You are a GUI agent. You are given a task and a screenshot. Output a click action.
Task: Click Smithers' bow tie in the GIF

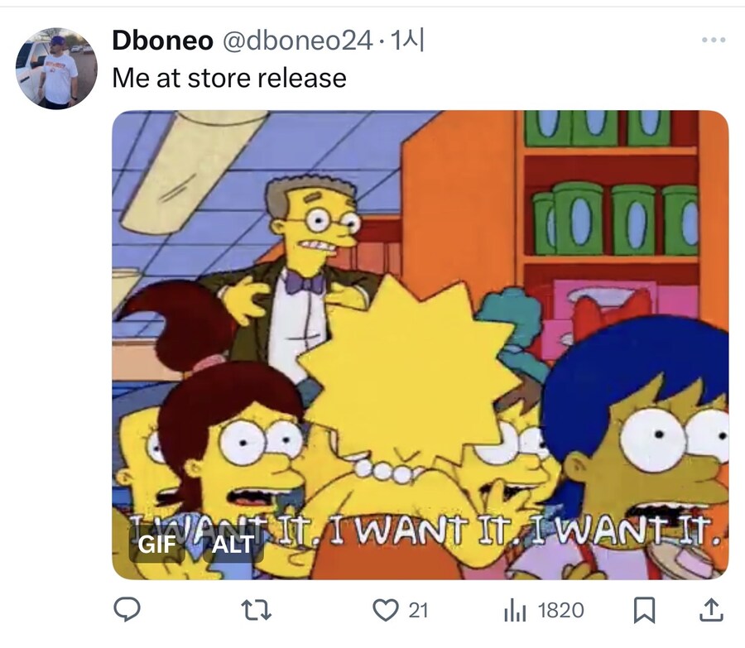tap(305, 283)
